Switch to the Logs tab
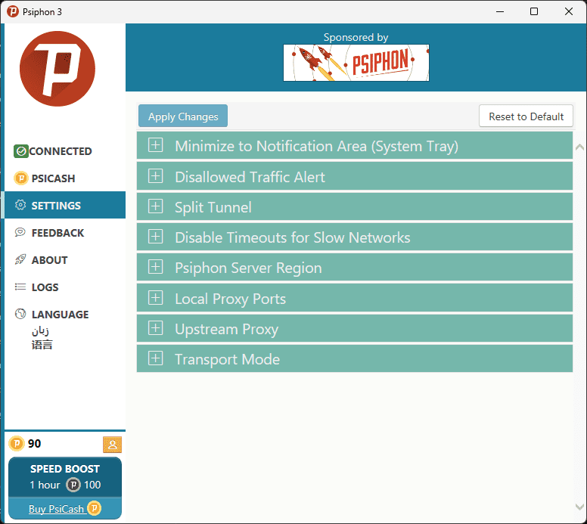The image size is (587, 524). coord(65,287)
